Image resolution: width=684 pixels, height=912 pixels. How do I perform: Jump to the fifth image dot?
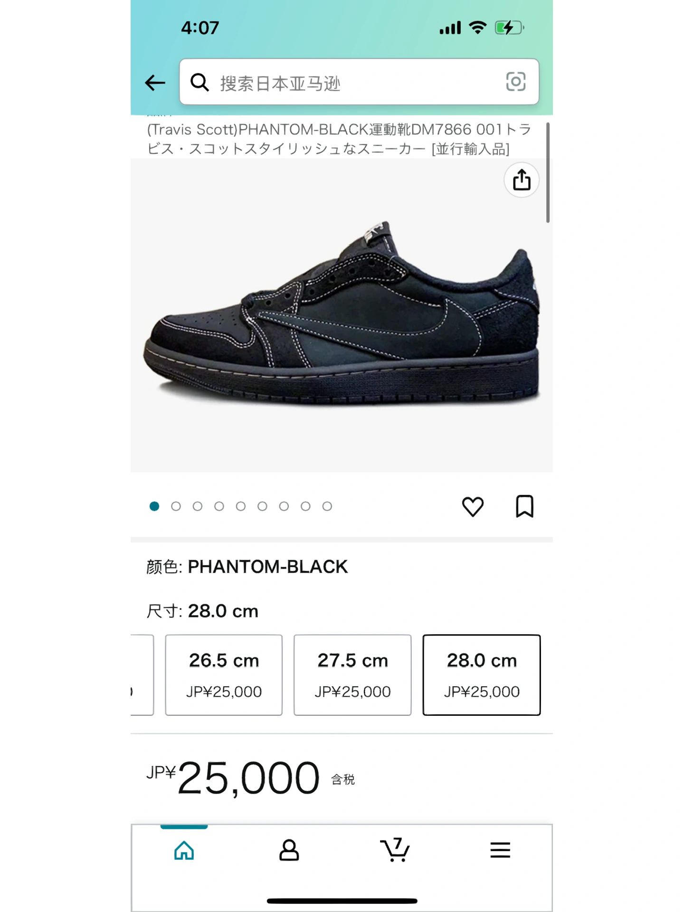click(x=241, y=506)
